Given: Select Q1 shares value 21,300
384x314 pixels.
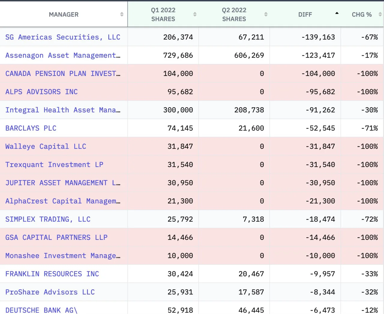Looking at the screenshot, I should [180, 201].
